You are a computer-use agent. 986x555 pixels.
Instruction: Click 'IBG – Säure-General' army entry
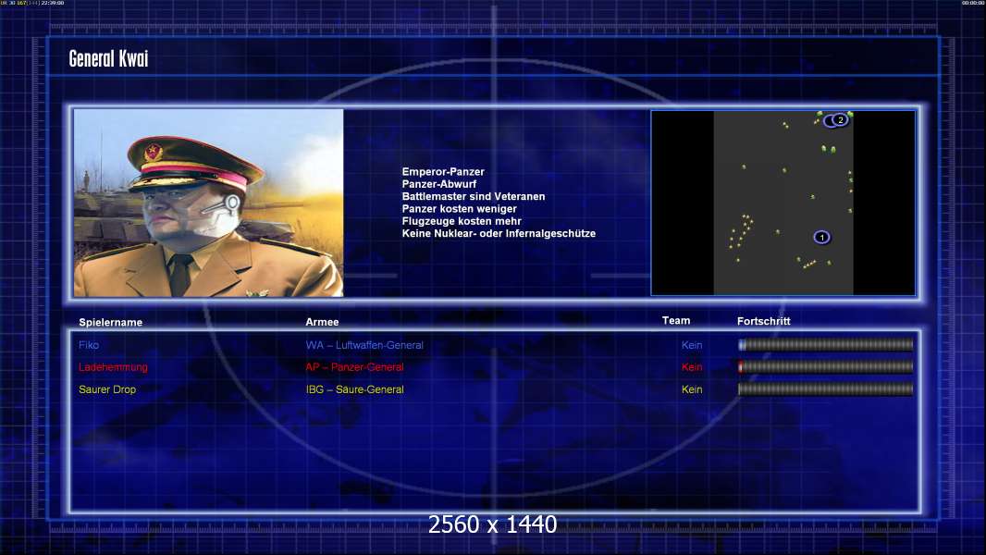click(354, 389)
